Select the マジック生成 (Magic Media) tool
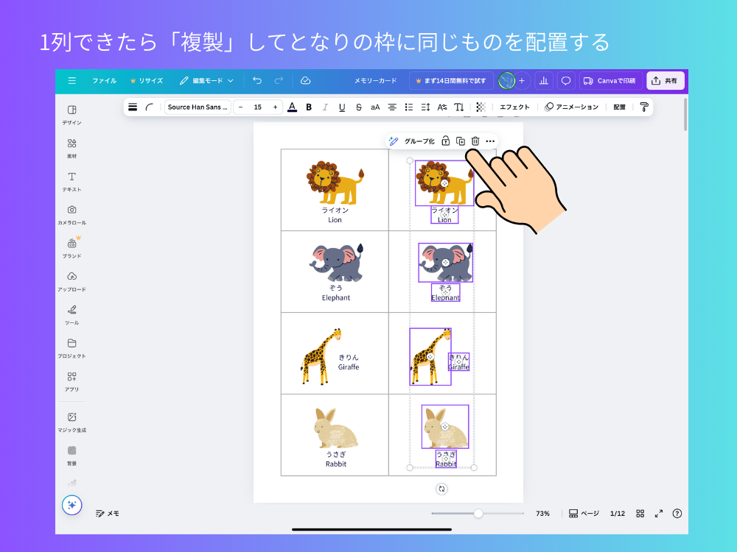 (x=70, y=422)
